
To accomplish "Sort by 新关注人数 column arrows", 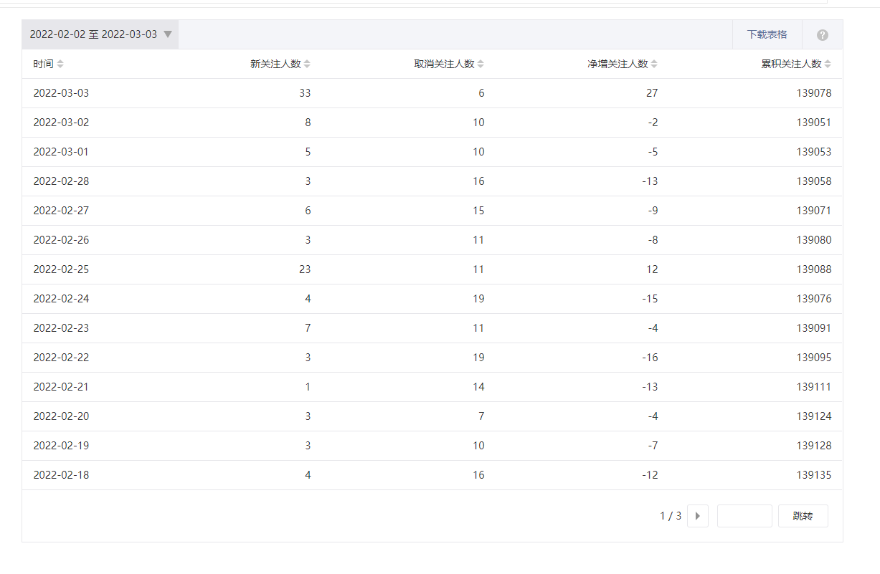I will tap(307, 64).
